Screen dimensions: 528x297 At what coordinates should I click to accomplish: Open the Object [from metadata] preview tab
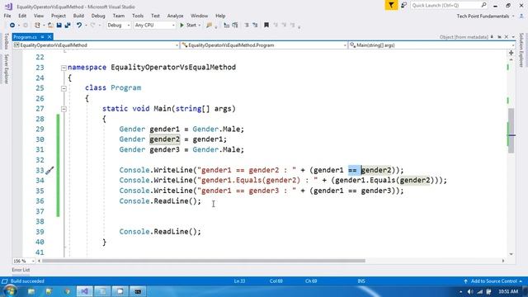click(464, 37)
